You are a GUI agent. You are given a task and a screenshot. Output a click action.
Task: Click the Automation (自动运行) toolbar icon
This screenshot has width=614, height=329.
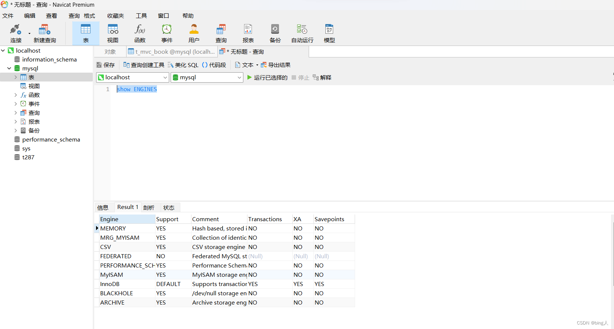302,33
